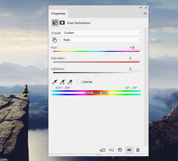Click the right falloff marker on the color range bar
This screenshot has width=178, height=161.
[x=108, y=93]
